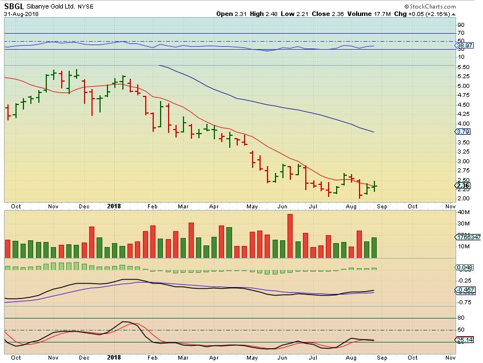Click the tallest red volume bar in June
This screenshot has width=483, height=363.
290,236
